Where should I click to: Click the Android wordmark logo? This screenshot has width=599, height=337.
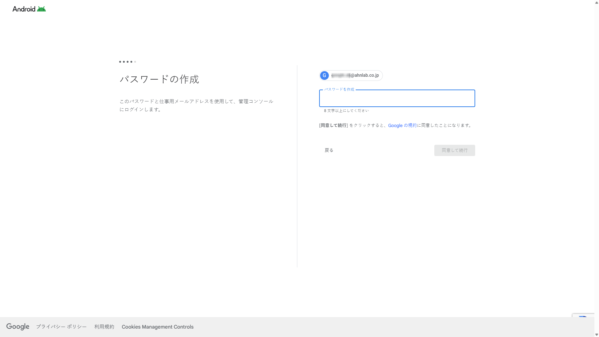pos(24,9)
